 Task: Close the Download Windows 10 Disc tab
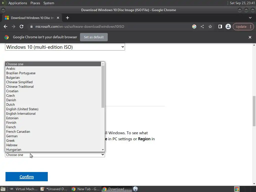click(58, 18)
